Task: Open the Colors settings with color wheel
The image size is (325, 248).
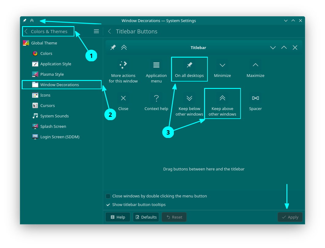Action: [46, 54]
